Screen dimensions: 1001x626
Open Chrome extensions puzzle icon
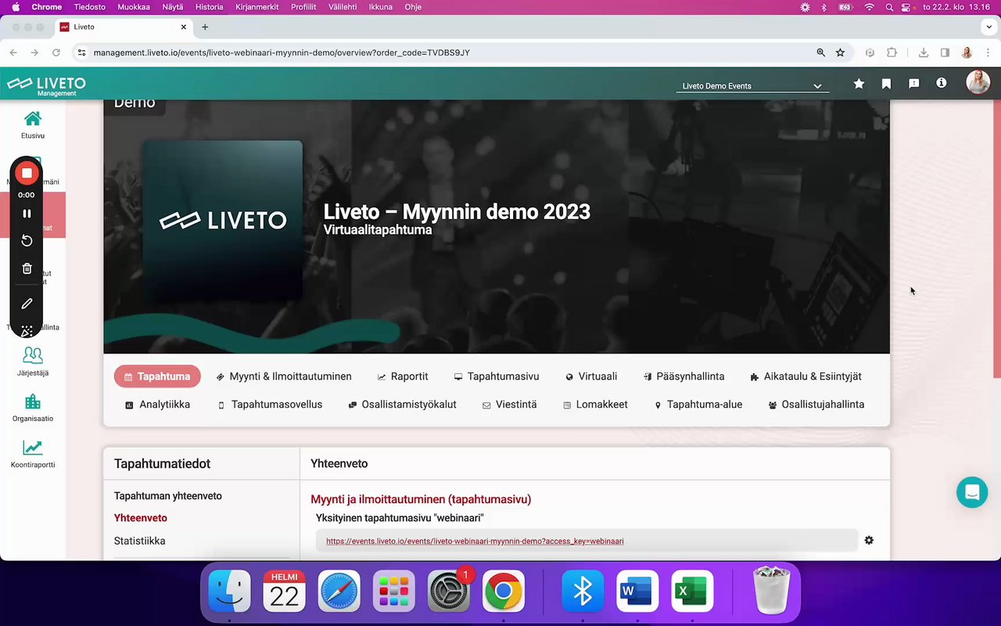point(892,52)
